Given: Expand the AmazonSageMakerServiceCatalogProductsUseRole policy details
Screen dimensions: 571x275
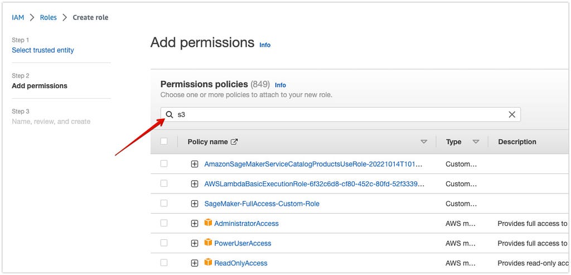Looking at the screenshot, I should (195, 164).
